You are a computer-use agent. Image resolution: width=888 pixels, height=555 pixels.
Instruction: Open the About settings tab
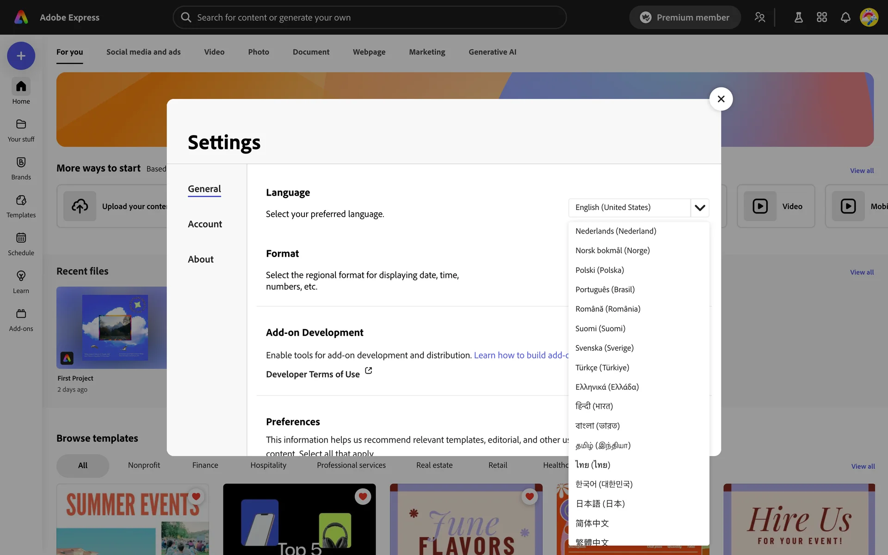click(201, 259)
